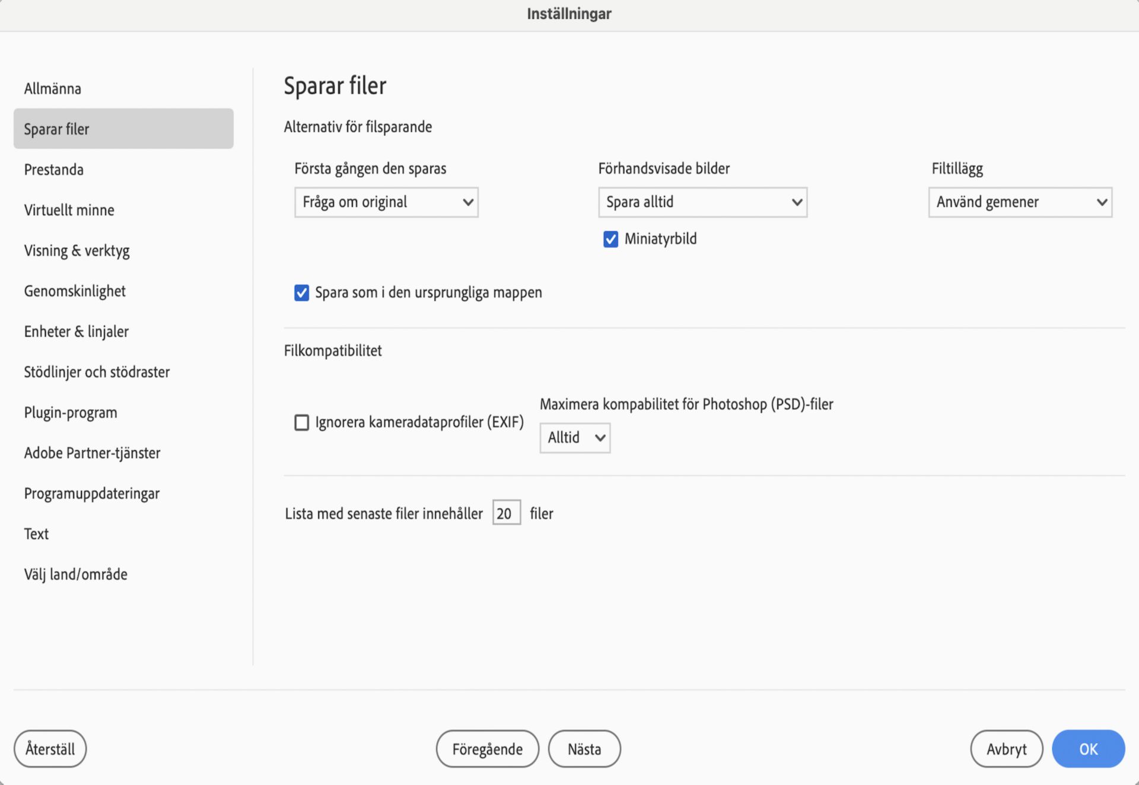Viewport: 1139px width, 785px height.
Task: Navigate to Allmänna settings section
Action: pyautogui.click(x=53, y=87)
